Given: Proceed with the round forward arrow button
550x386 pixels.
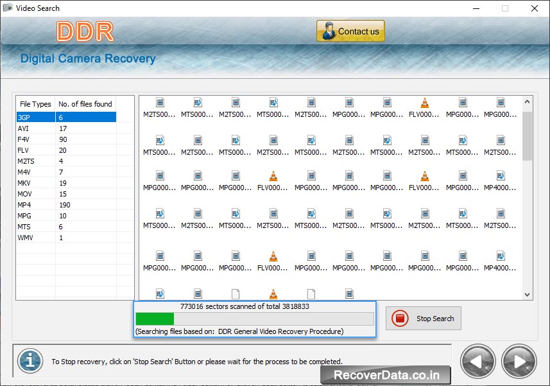Looking at the screenshot, I should click(x=519, y=362).
